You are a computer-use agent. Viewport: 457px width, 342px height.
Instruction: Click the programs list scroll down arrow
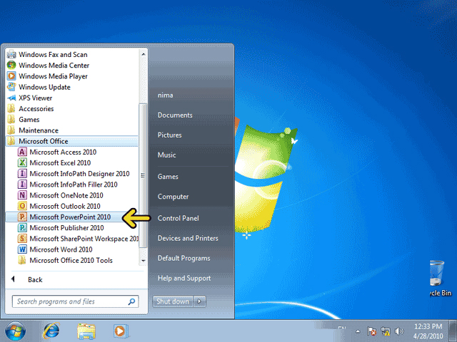pos(143,261)
